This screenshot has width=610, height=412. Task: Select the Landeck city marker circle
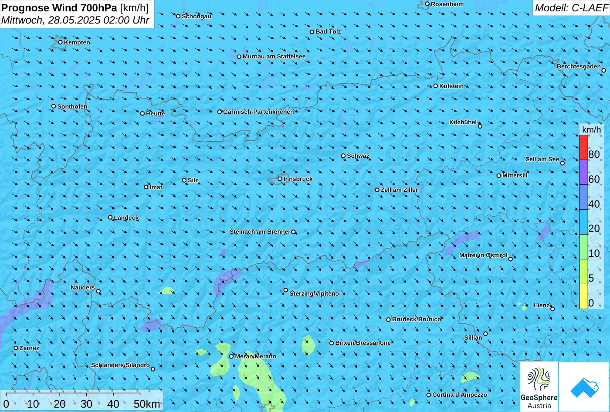pos(110,218)
